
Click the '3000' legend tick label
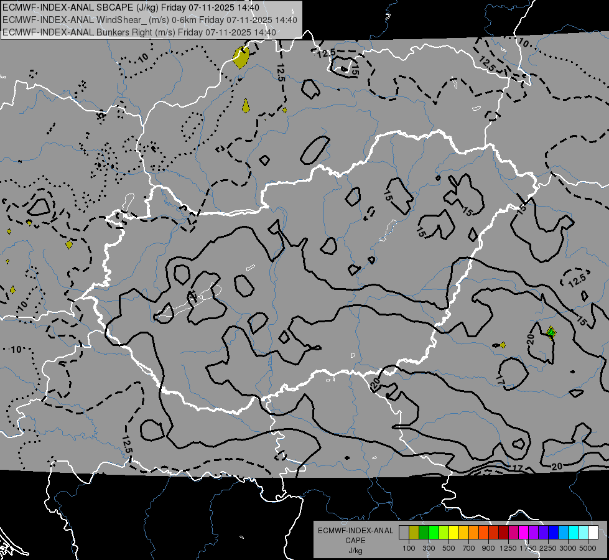point(568,548)
